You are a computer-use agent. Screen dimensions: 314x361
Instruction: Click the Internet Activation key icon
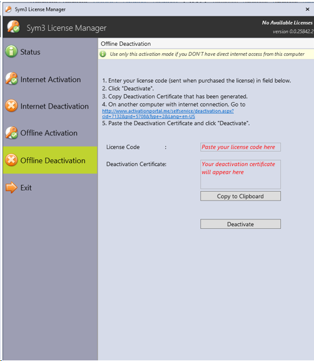pyautogui.click(x=11, y=79)
